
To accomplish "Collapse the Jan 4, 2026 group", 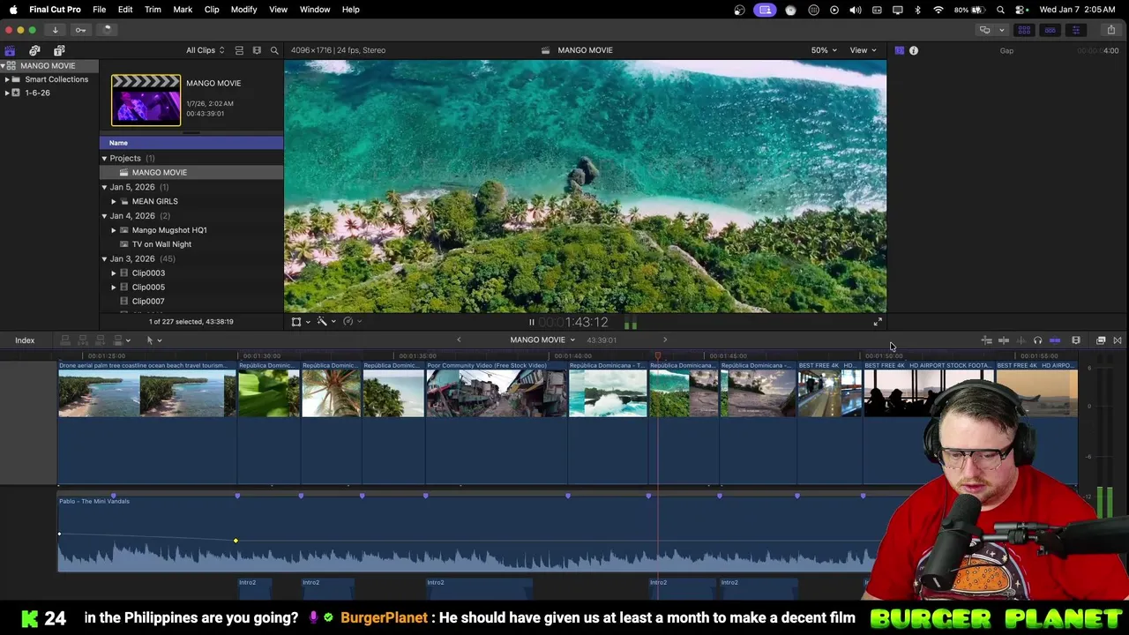I will coord(104,215).
